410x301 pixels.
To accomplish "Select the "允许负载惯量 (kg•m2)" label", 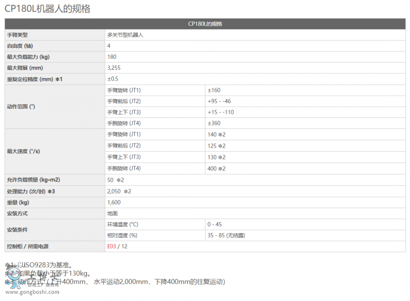I will point(33,180).
